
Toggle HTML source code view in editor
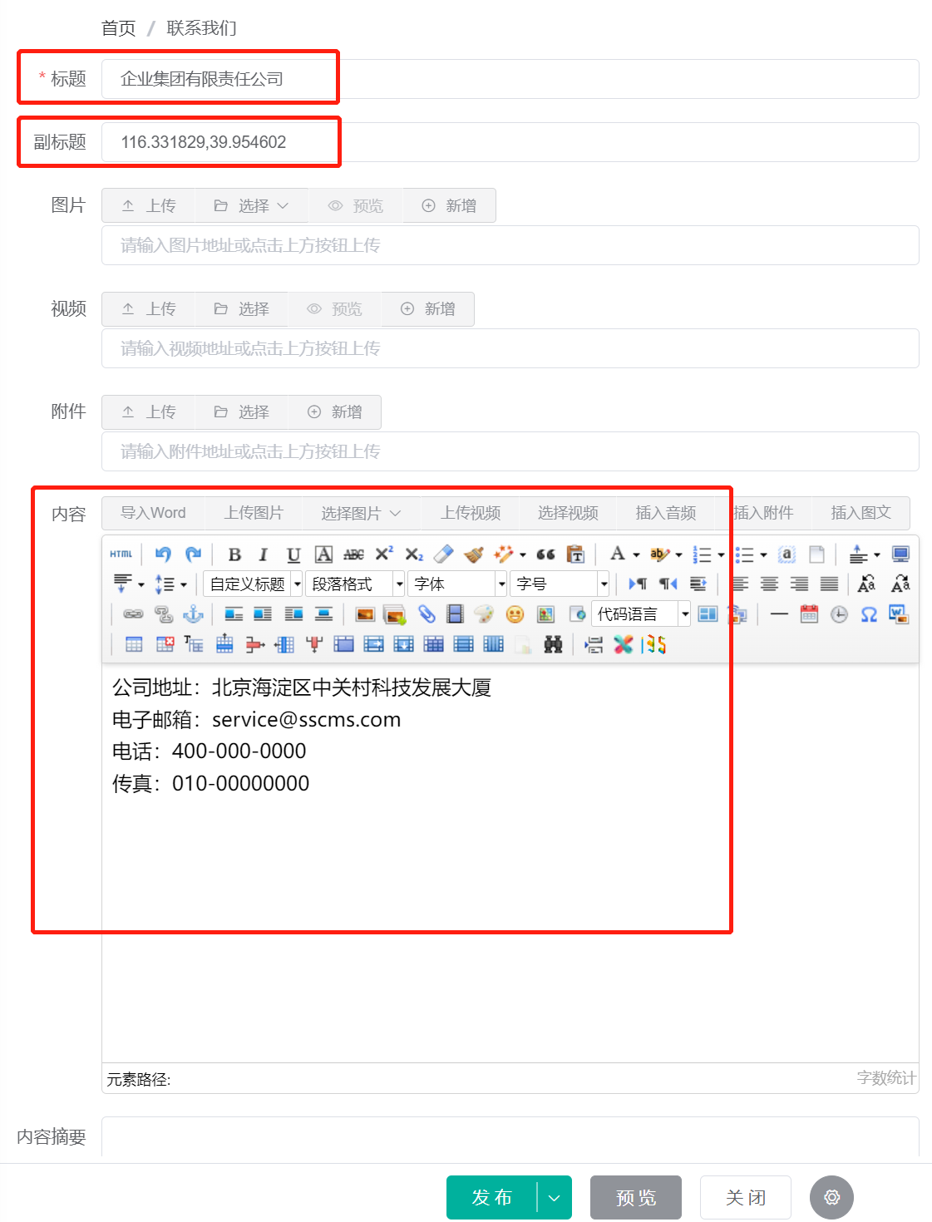coord(121,554)
